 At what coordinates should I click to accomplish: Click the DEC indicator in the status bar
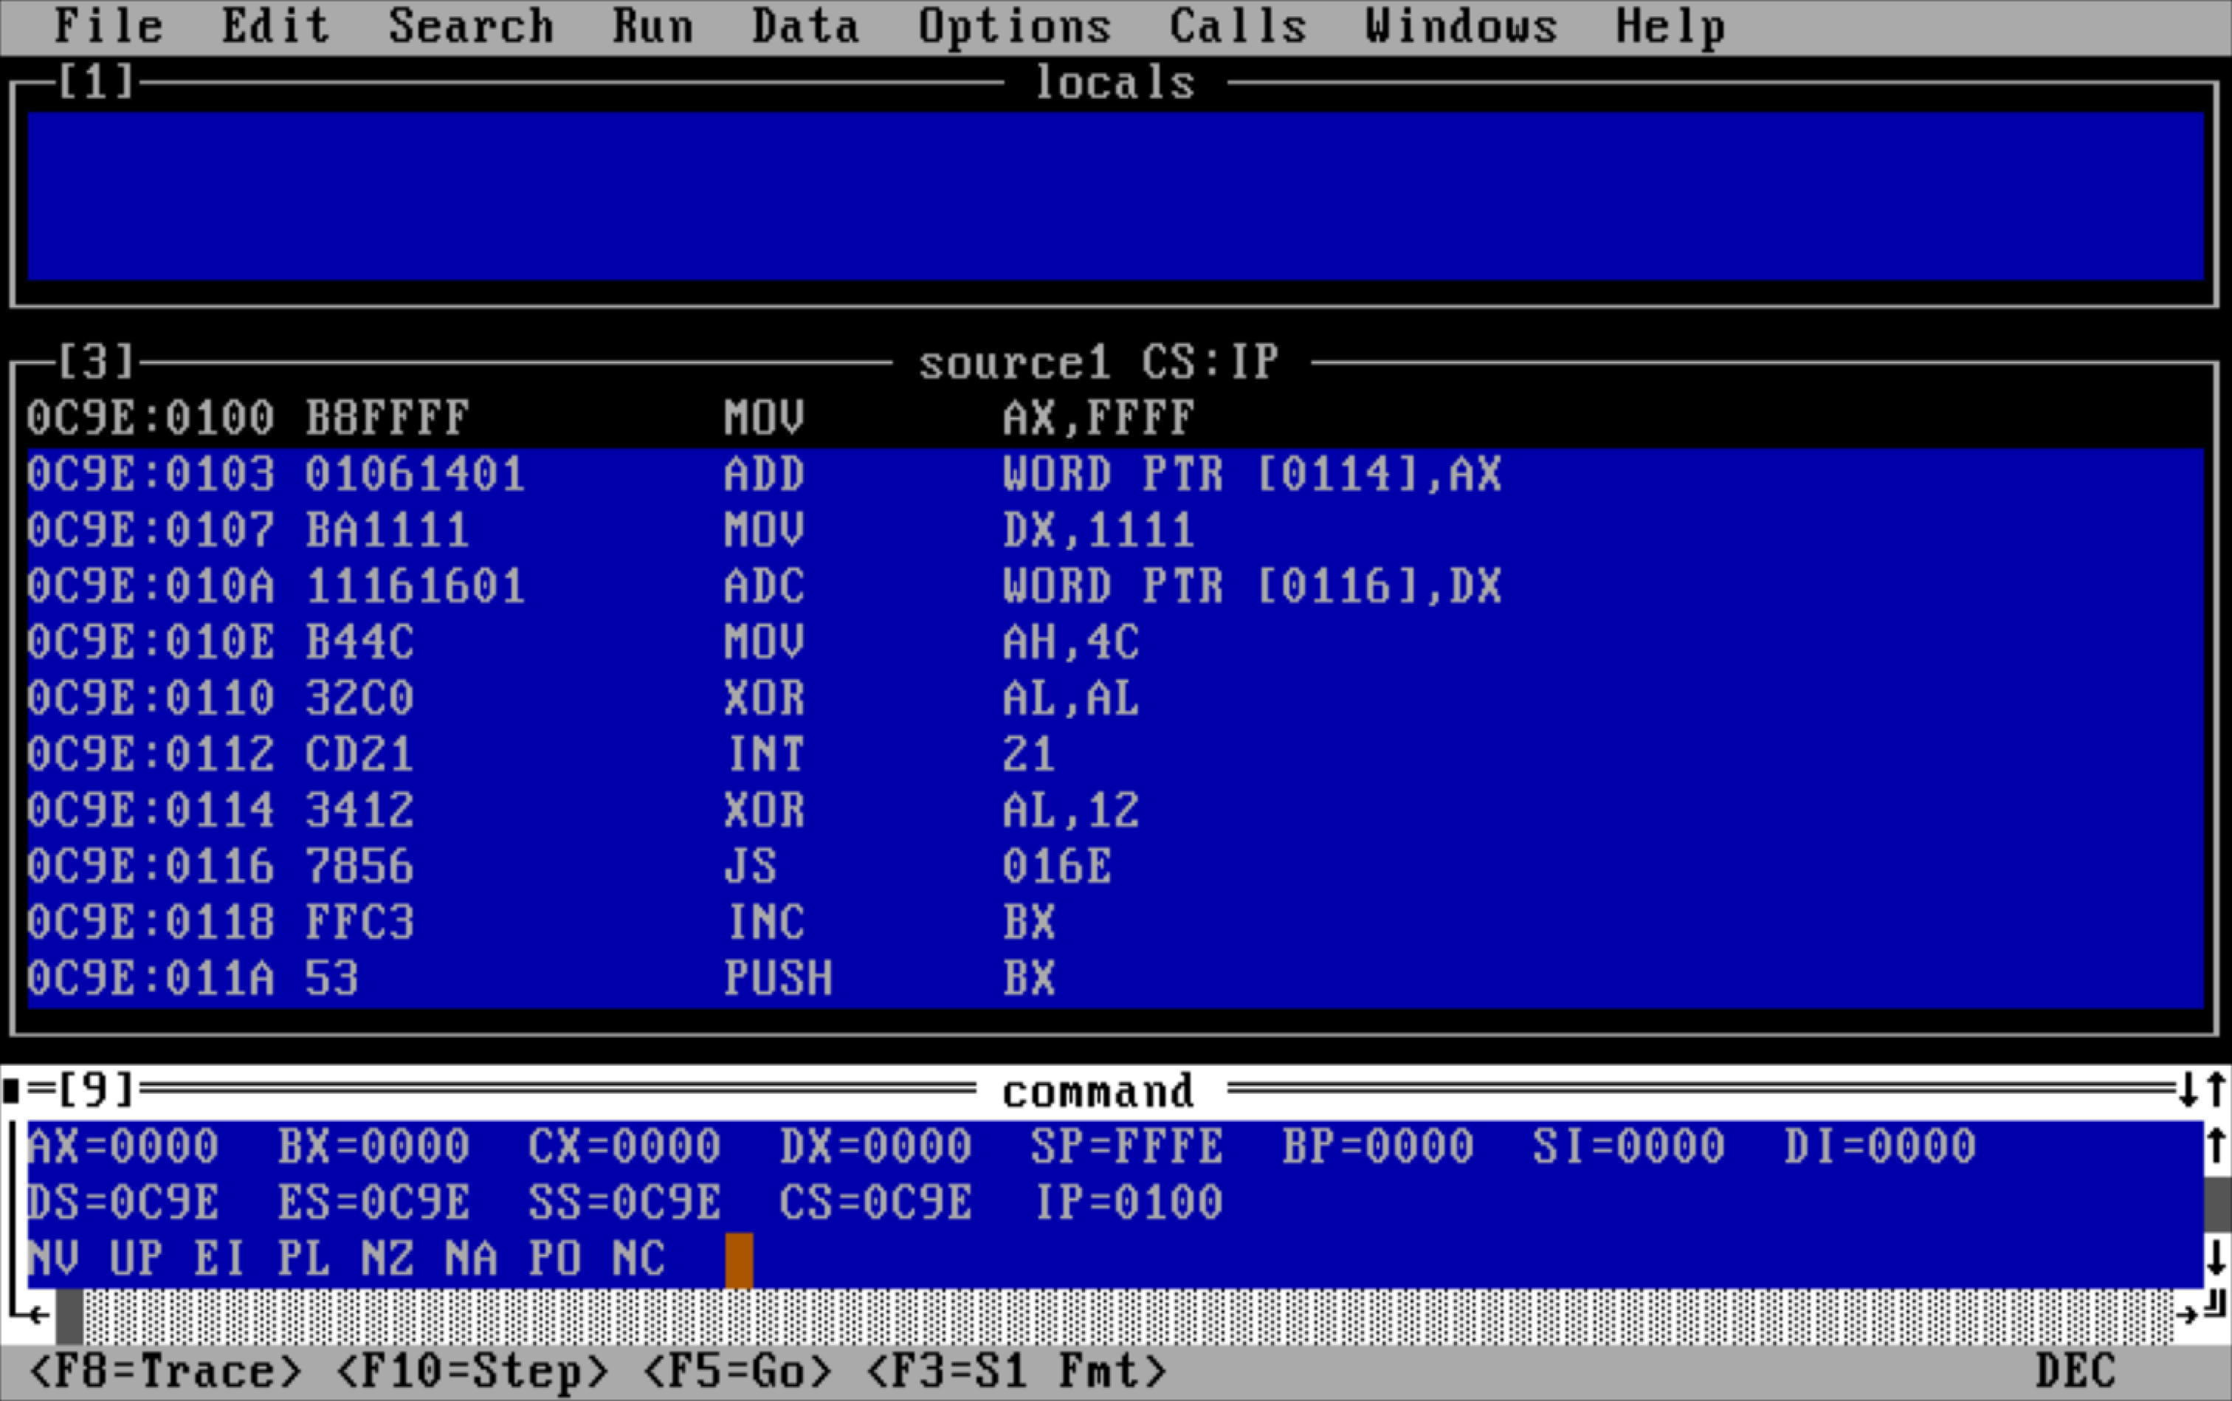point(2076,1371)
